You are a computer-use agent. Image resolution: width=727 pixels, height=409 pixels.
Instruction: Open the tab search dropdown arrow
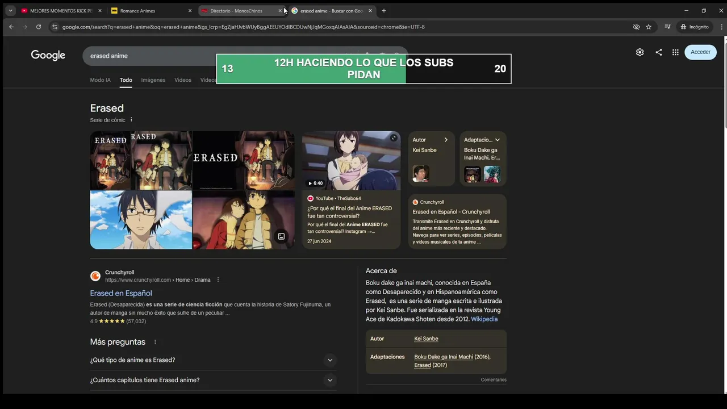coord(10,10)
